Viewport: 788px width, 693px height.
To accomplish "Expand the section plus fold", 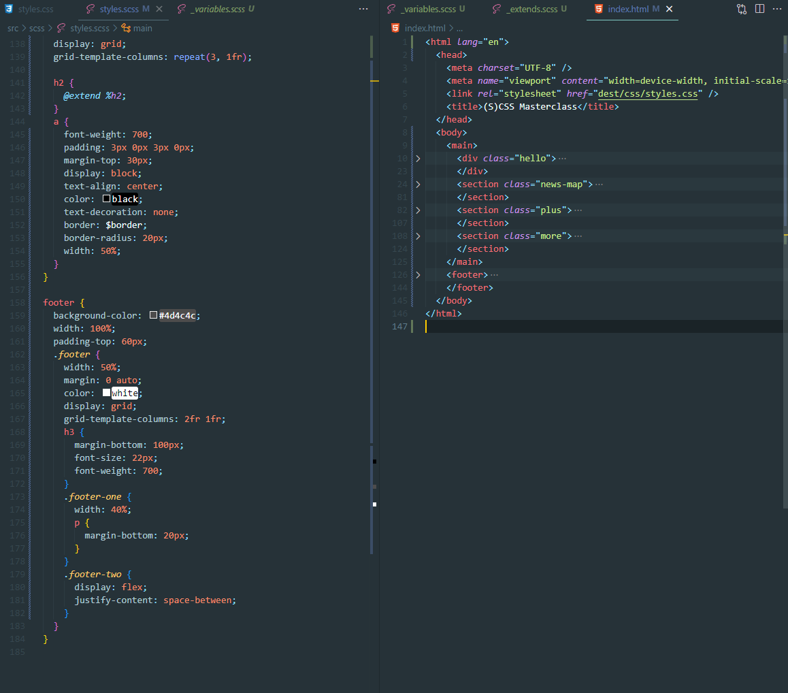I will coord(418,210).
